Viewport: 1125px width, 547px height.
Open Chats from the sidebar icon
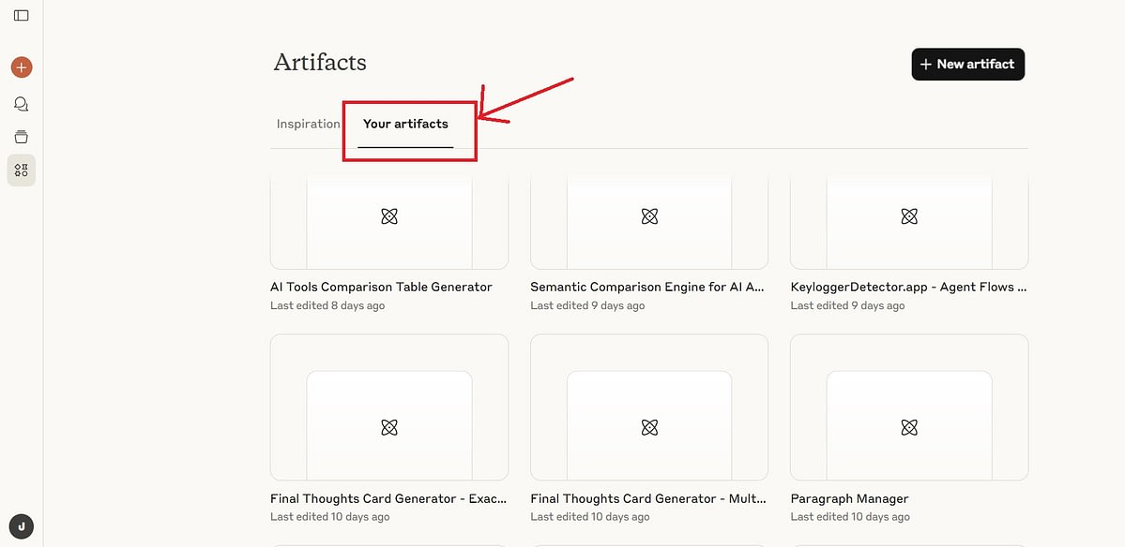21,104
